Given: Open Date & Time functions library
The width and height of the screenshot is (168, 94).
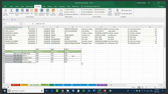Looking at the screenshot, I should point(36,12).
